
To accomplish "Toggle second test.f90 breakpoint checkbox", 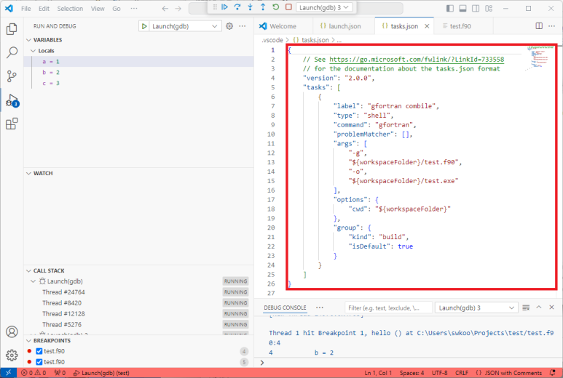I will tap(39, 362).
